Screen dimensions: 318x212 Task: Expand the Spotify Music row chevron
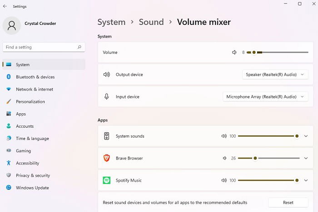pyautogui.click(x=306, y=180)
